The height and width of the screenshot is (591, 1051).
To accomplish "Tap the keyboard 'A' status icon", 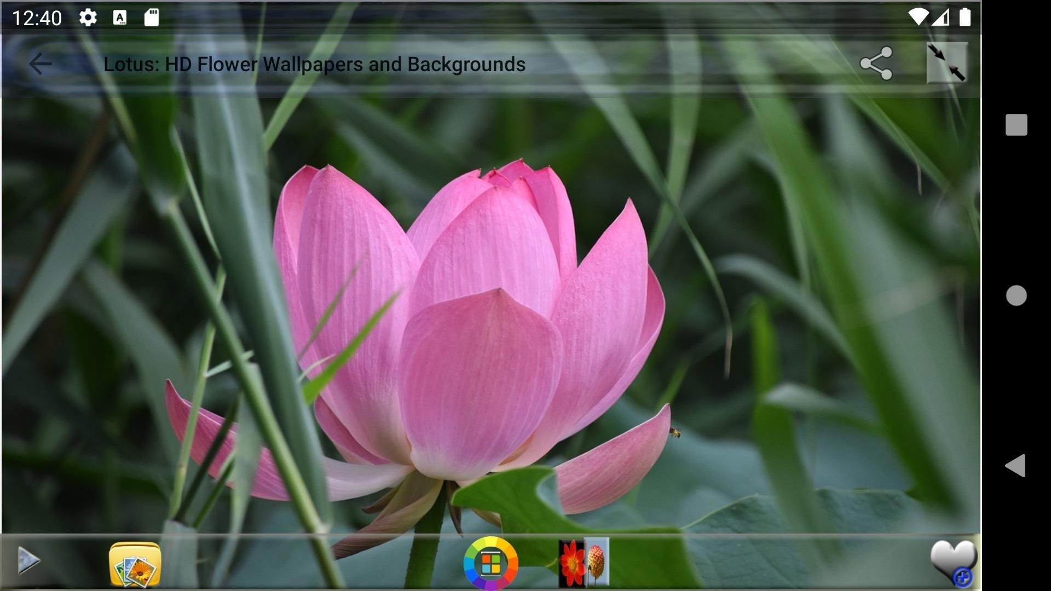I will click(x=120, y=18).
